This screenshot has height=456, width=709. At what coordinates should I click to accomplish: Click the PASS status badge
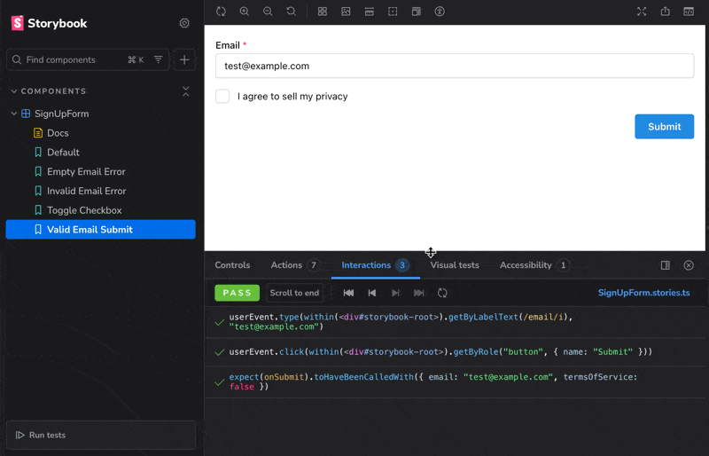point(237,293)
